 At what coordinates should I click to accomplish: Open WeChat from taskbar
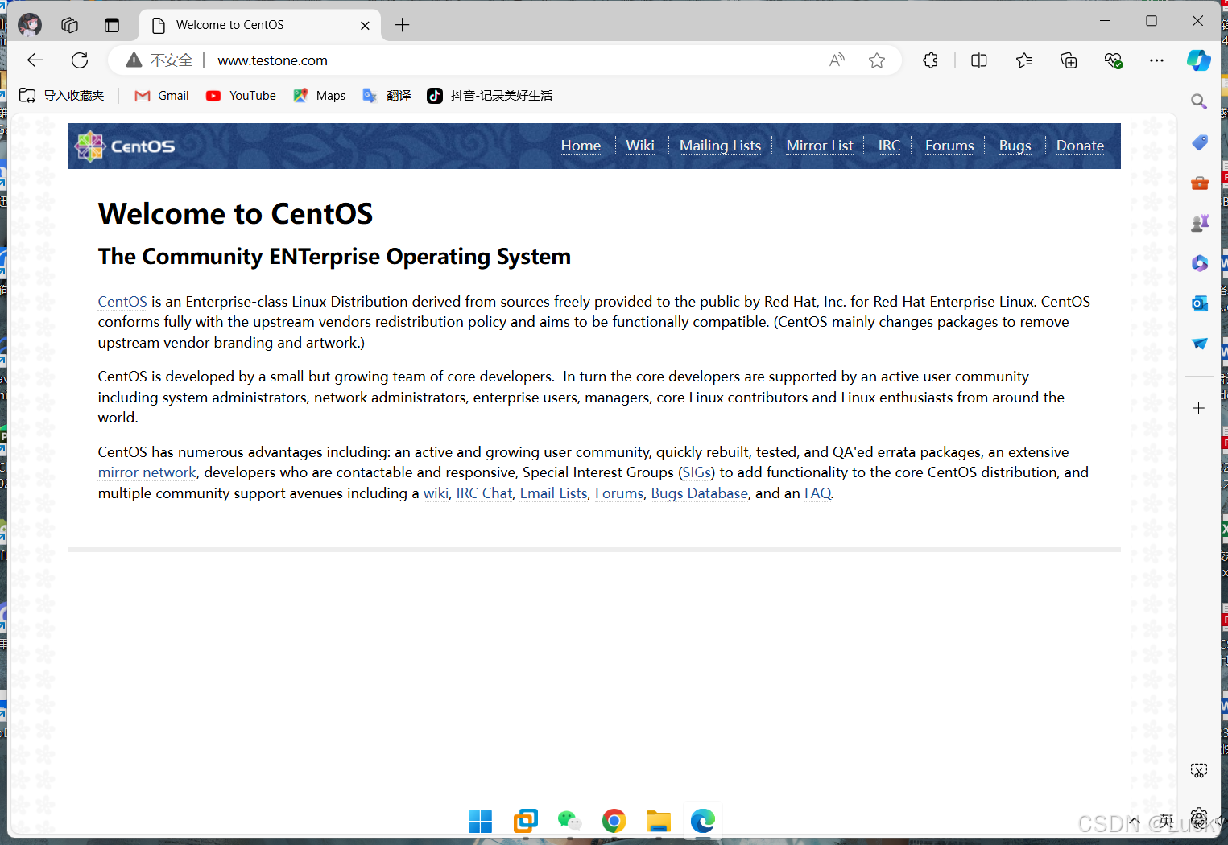coord(569,821)
